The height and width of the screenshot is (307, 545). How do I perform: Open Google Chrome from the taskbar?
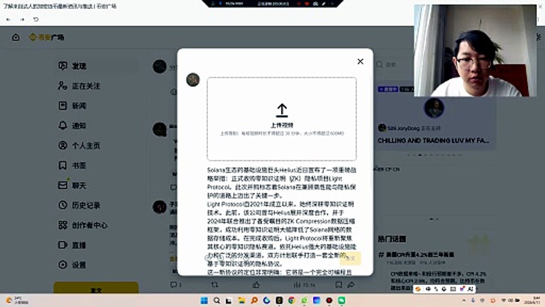[x=291, y=300]
